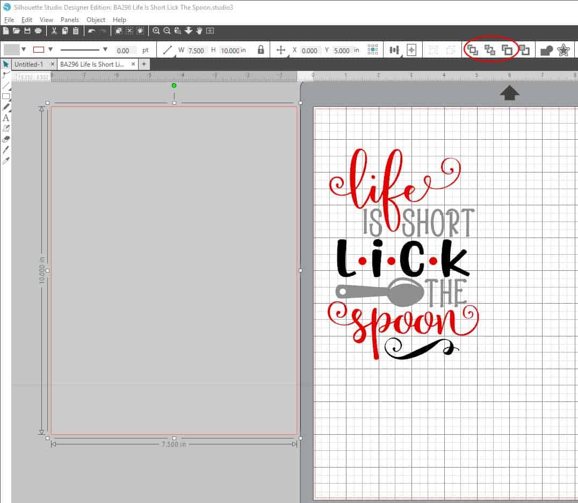Pick the Eyedropper tool
The height and width of the screenshot is (503, 578).
6,161
